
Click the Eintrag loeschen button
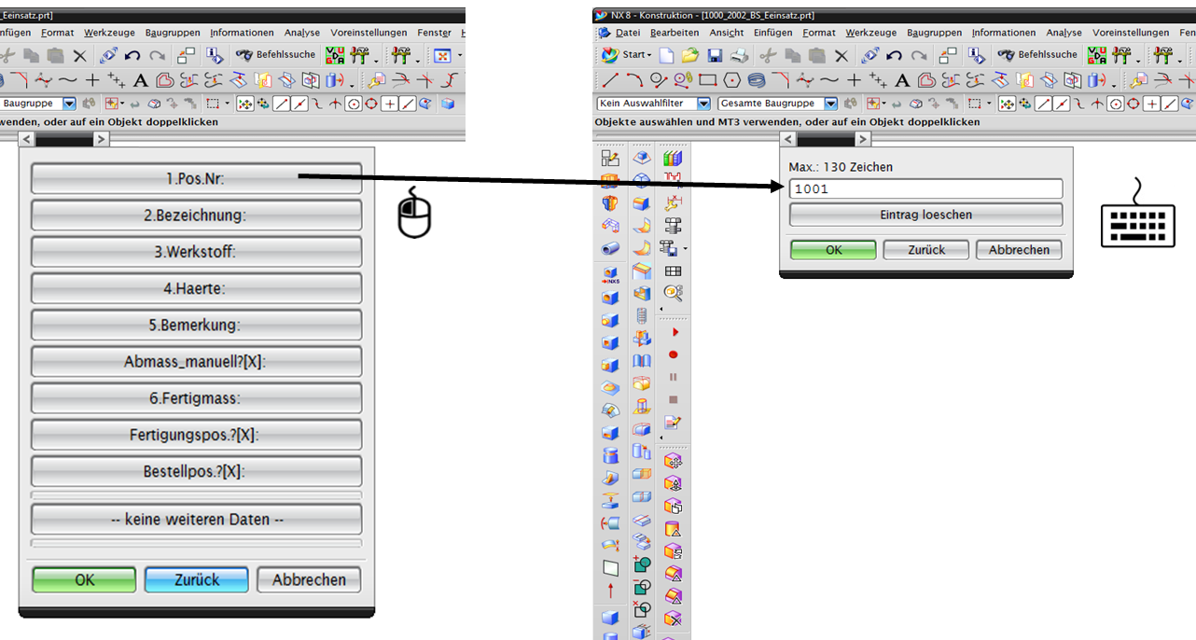[x=926, y=215]
